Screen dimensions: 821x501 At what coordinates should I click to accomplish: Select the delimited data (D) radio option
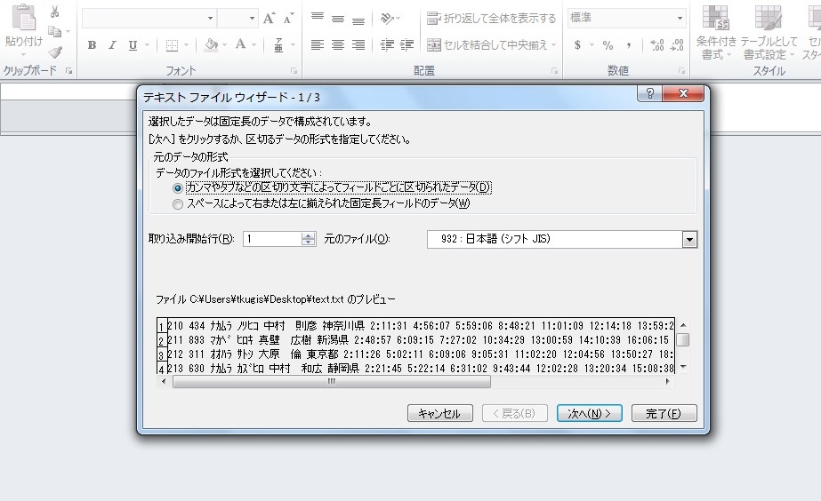point(179,187)
